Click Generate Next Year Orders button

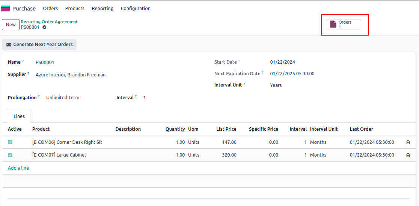point(39,45)
